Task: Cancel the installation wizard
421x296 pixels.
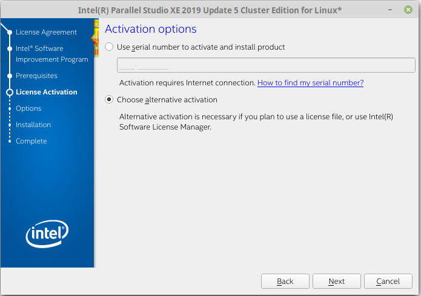Action: (x=388, y=281)
